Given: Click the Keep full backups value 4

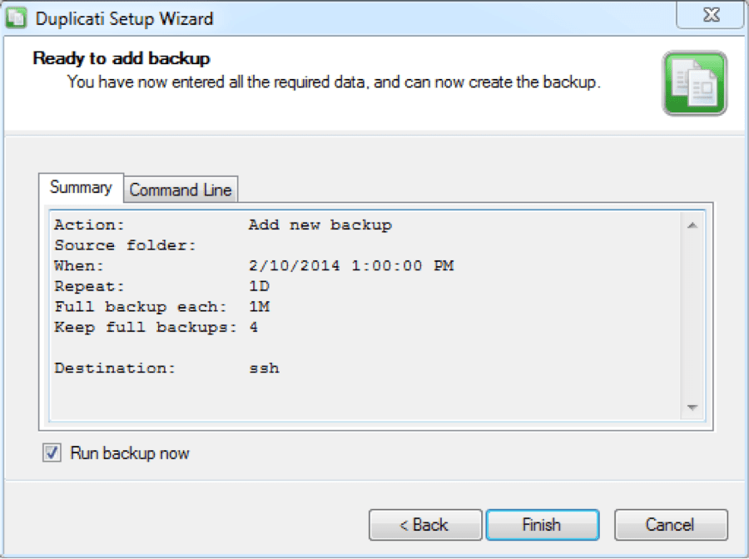Looking at the screenshot, I should pos(253,328).
